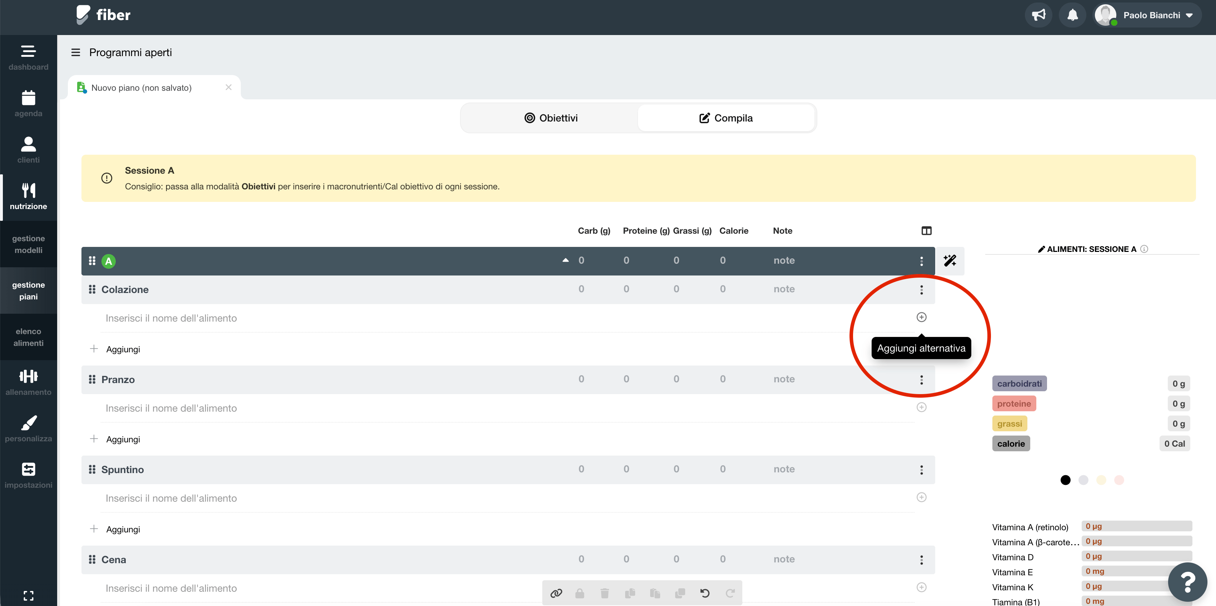1216x606 pixels.
Task: Click the copy icon in bottom toolbar
Action: tap(630, 593)
